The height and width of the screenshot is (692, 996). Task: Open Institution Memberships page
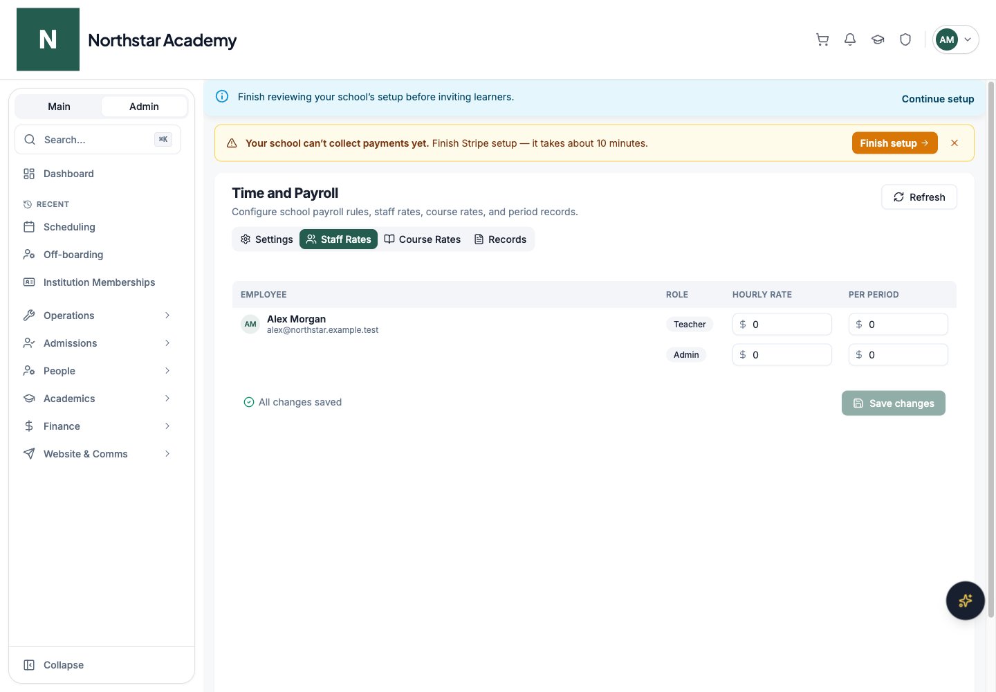pos(98,282)
